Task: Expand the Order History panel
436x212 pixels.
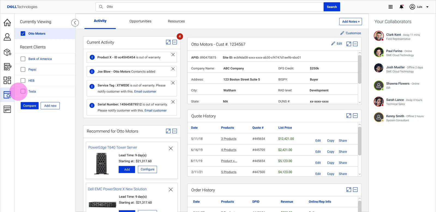Action: (x=349, y=190)
